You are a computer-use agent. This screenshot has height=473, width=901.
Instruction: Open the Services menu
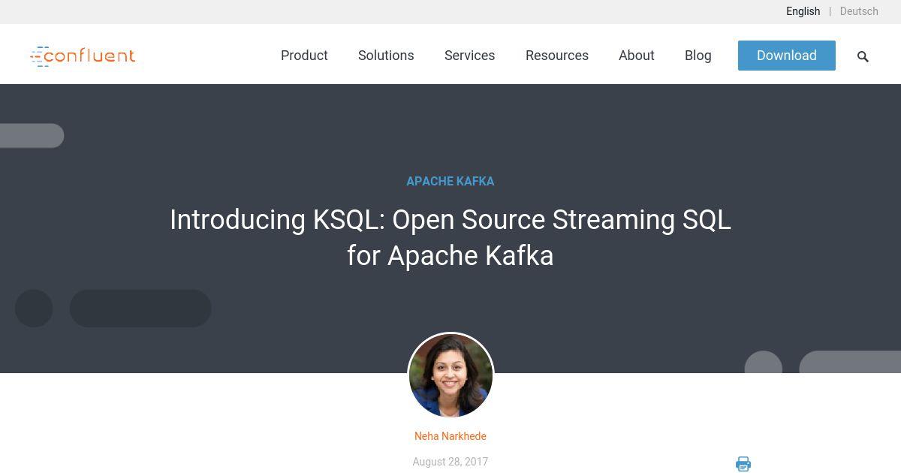pyautogui.click(x=469, y=56)
